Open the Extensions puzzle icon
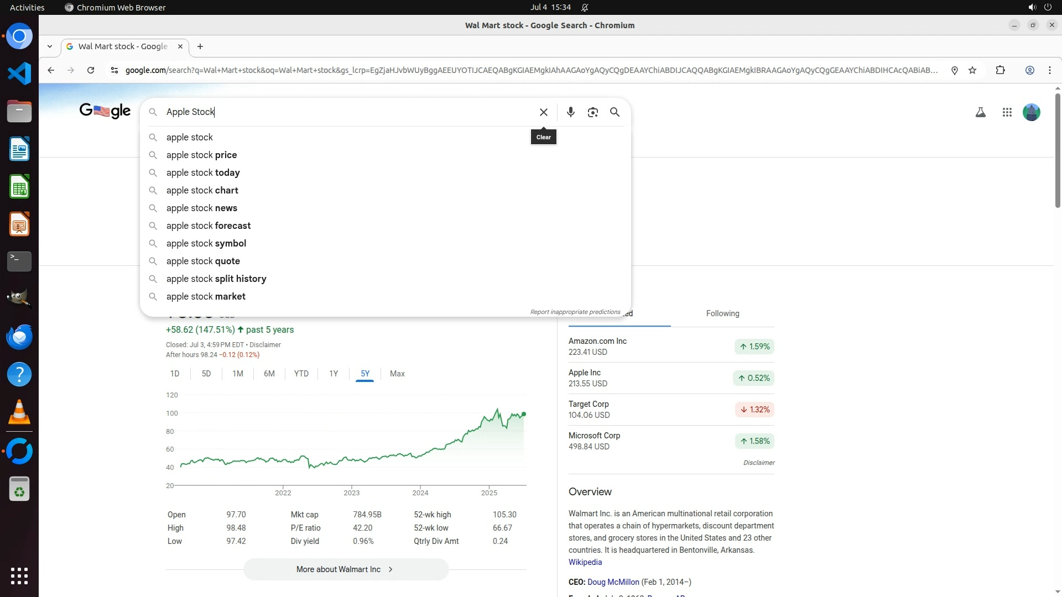 point(1000,70)
